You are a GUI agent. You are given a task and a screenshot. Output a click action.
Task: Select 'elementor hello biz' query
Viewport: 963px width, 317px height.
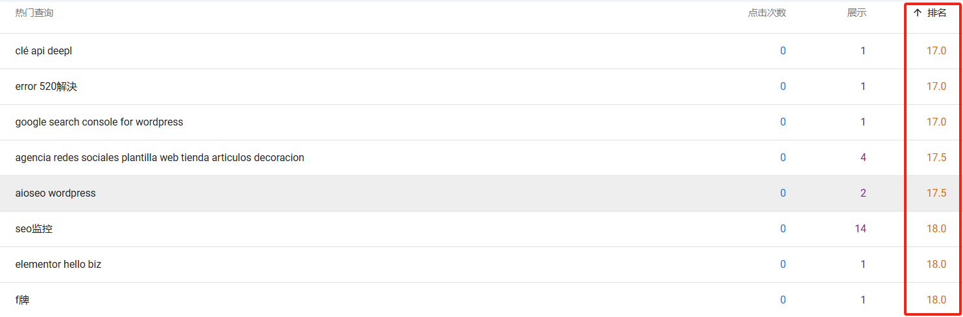pyautogui.click(x=58, y=265)
